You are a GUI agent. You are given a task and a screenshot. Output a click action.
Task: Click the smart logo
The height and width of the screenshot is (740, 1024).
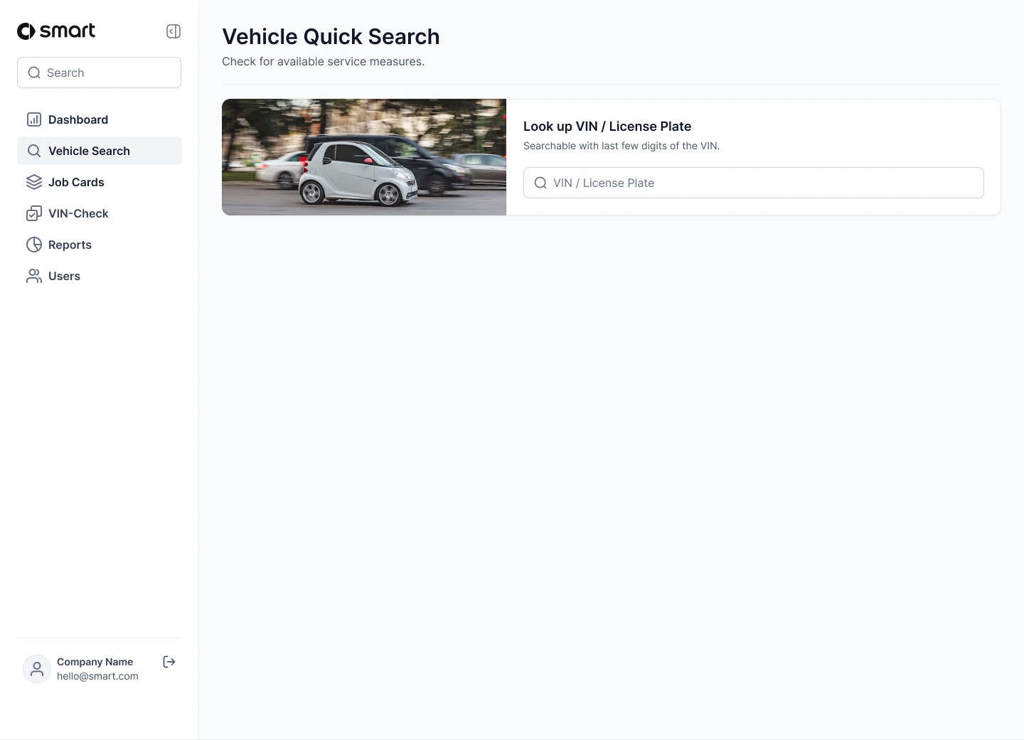click(56, 31)
